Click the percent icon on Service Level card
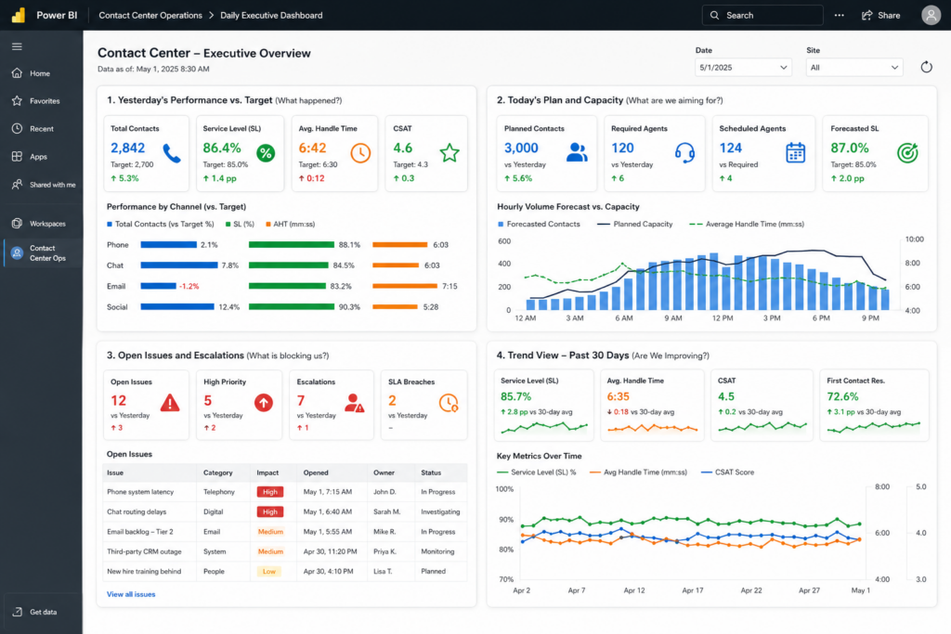This screenshot has height=634, width=951. [x=266, y=153]
